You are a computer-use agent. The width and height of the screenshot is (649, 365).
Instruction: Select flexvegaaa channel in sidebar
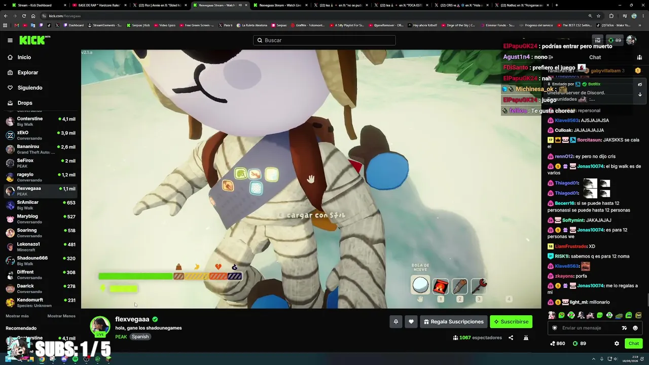tap(41, 191)
